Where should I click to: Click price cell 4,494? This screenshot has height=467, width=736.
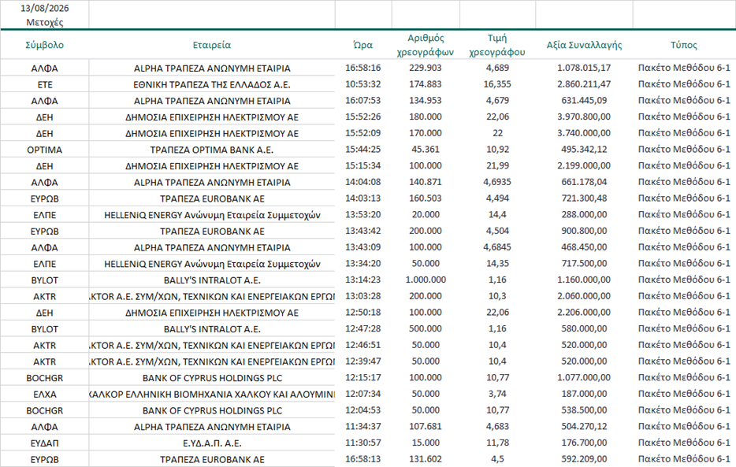tap(497, 198)
